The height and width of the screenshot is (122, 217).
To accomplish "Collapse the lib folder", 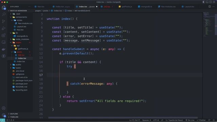I will pyautogui.click(x=17, y=33).
